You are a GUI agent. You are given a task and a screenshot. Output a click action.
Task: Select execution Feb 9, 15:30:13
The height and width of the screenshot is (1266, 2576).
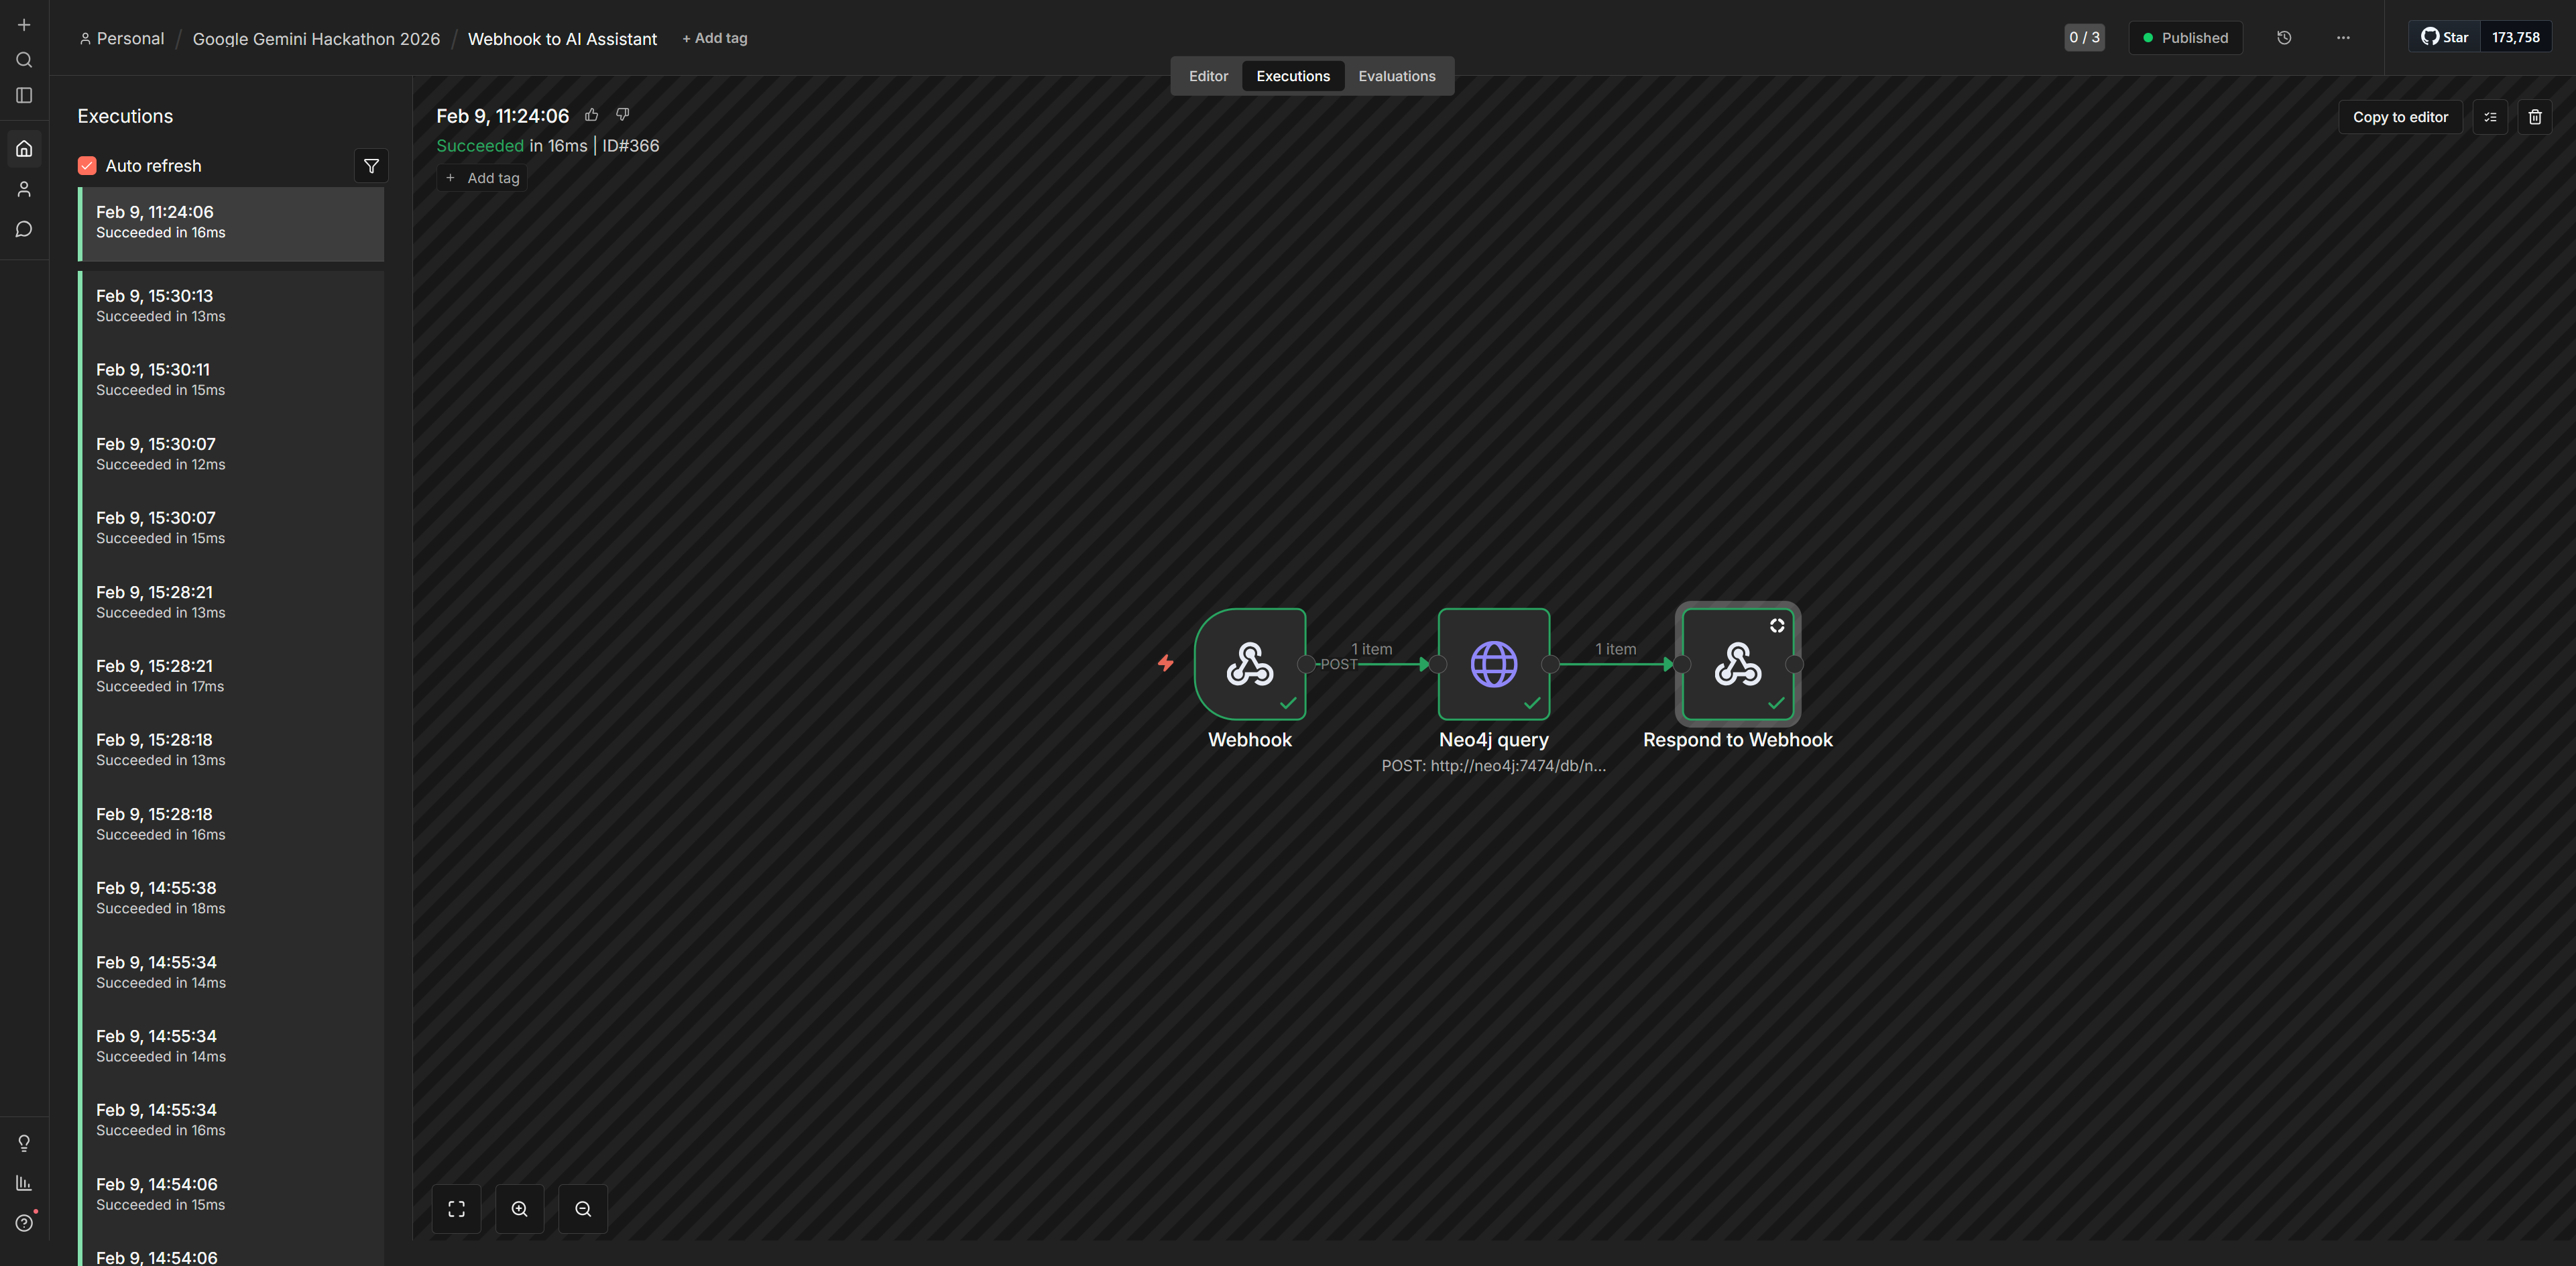point(231,305)
